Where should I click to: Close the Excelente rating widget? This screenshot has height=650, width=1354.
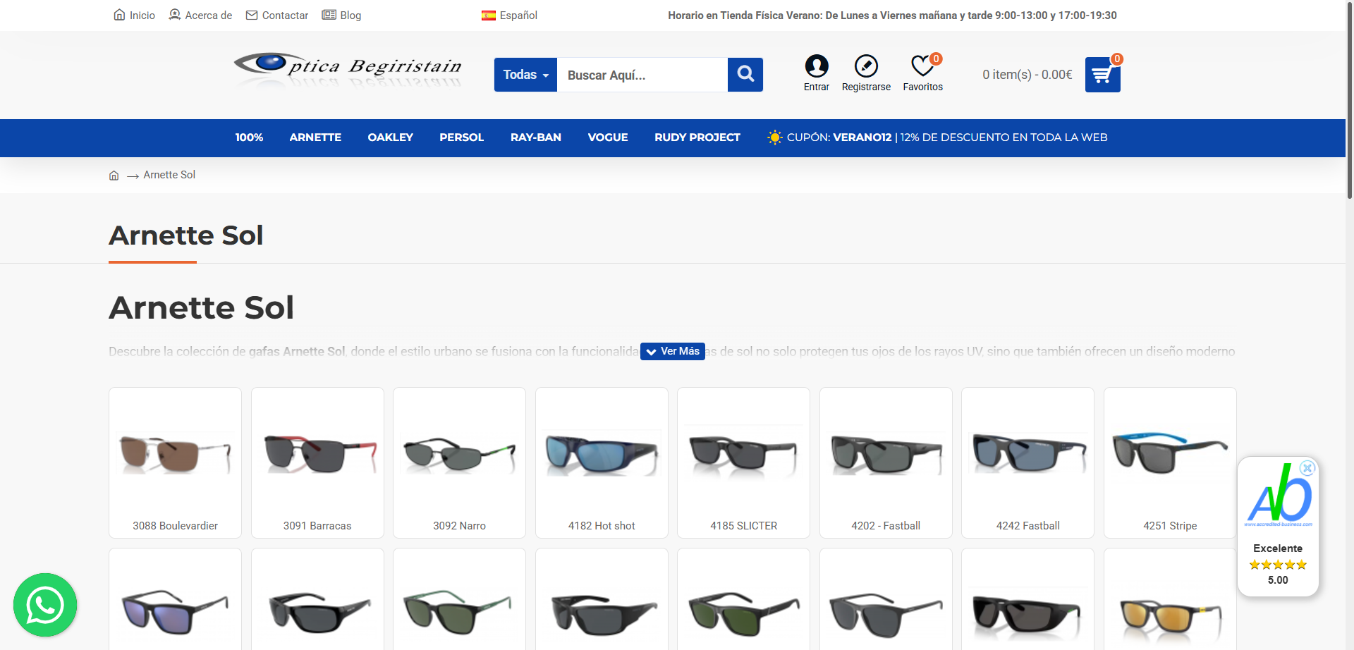tap(1307, 468)
